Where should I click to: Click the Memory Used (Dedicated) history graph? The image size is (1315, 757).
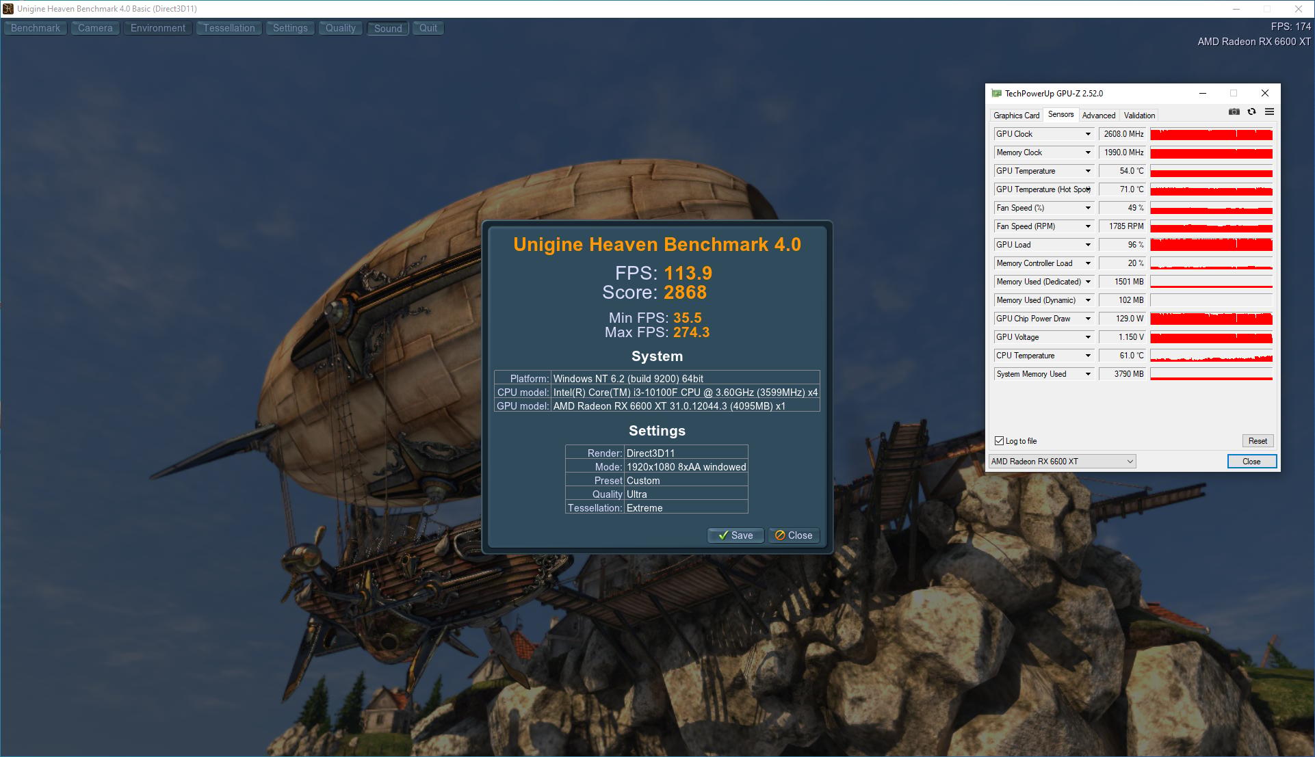coord(1211,282)
